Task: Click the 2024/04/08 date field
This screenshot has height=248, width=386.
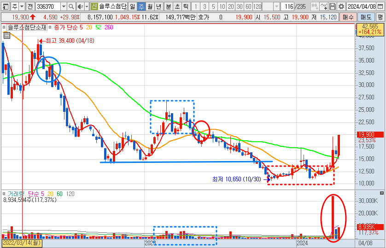Action: pyautogui.click(x=362, y=6)
